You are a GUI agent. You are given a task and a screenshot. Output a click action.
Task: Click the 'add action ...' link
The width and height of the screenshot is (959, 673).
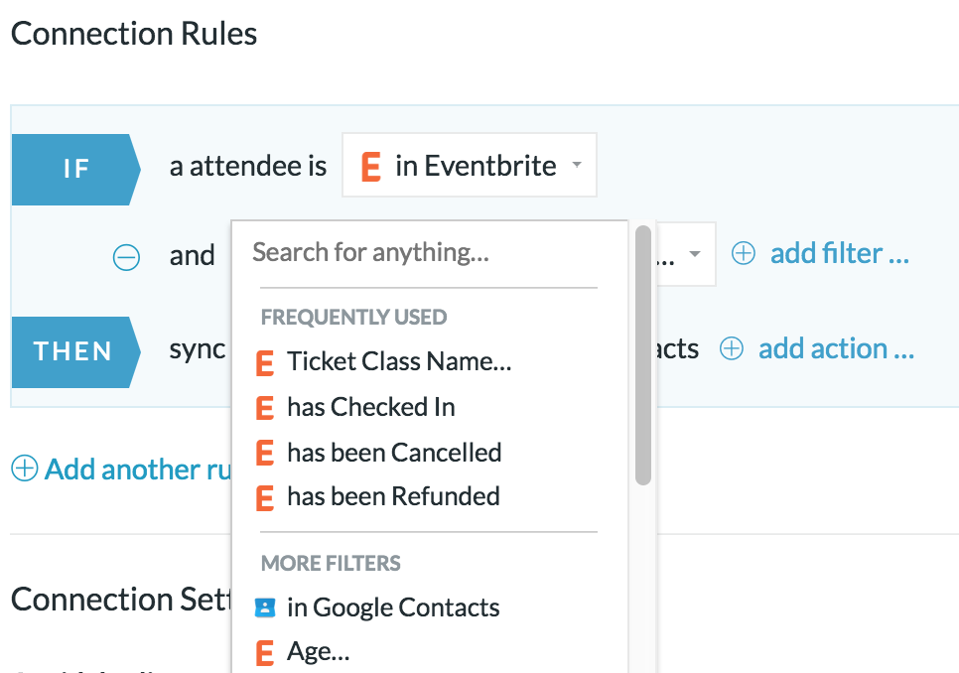click(x=836, y=348)
